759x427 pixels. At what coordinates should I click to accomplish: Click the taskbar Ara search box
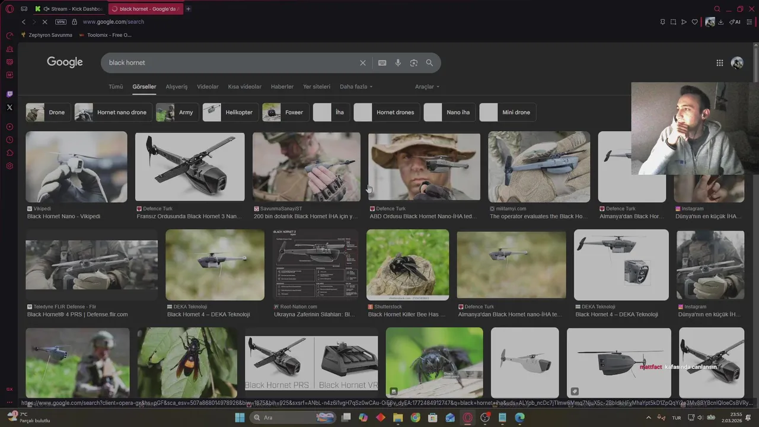tap(293, 418)
